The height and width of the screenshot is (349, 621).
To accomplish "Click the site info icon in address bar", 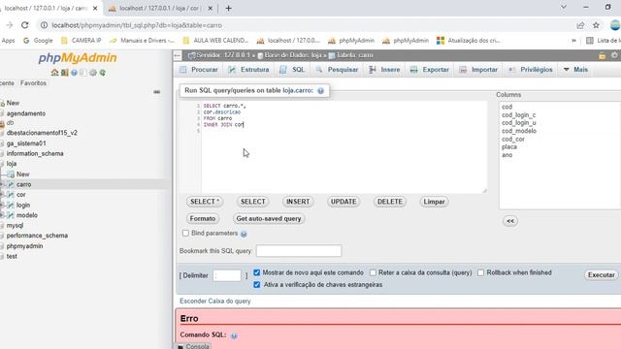I will pyautogui.click(x=44, y=25).
